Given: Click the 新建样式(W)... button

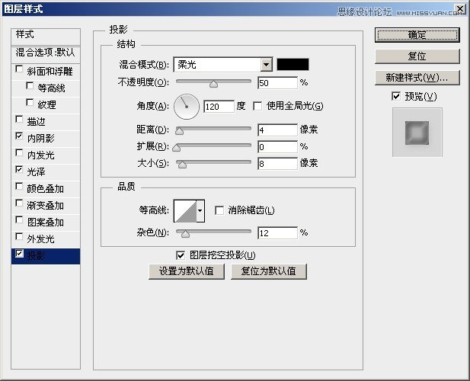Looking at the screenshot, I should tap(417, 78).
